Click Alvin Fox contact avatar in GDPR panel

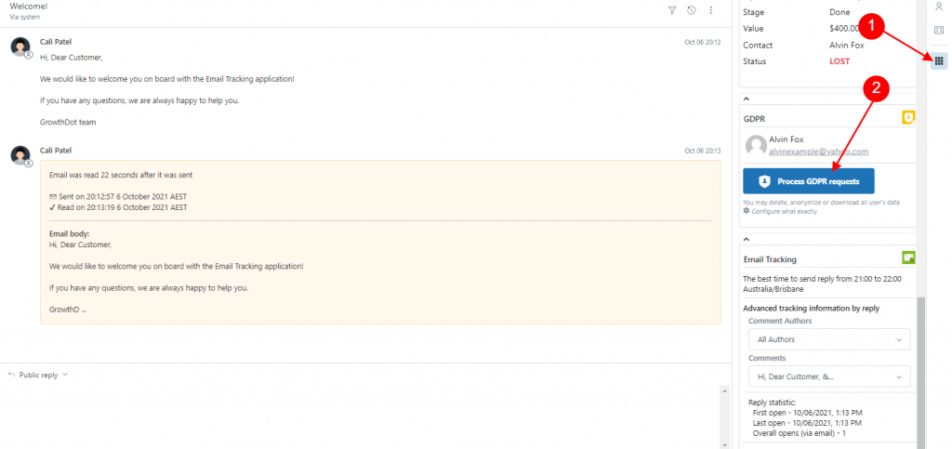(x=755, y=146)
